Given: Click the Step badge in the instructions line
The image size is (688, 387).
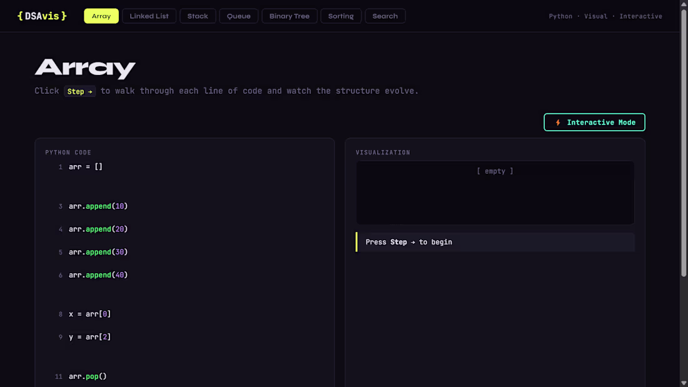Looking at the screenshot, I should pyautogui.click(x=79, y=91).
